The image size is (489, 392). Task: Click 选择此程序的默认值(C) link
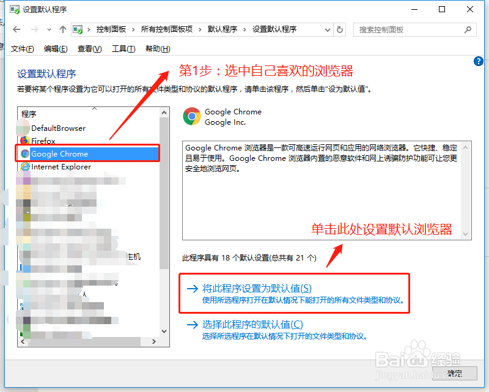(252, 325)
